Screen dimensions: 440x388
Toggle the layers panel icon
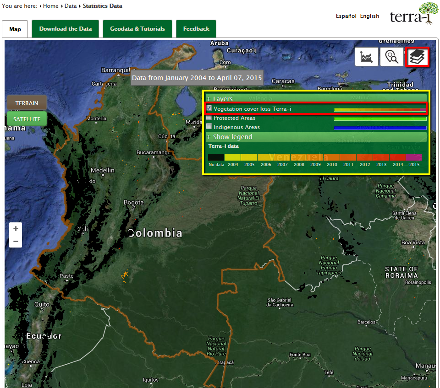(417, 57)
